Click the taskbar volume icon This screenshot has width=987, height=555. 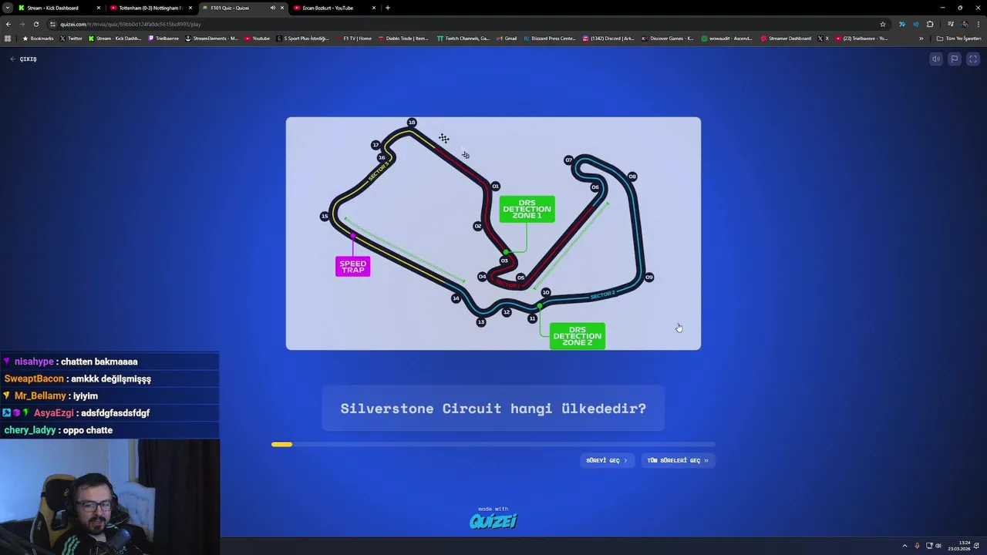tap(938, 546)
